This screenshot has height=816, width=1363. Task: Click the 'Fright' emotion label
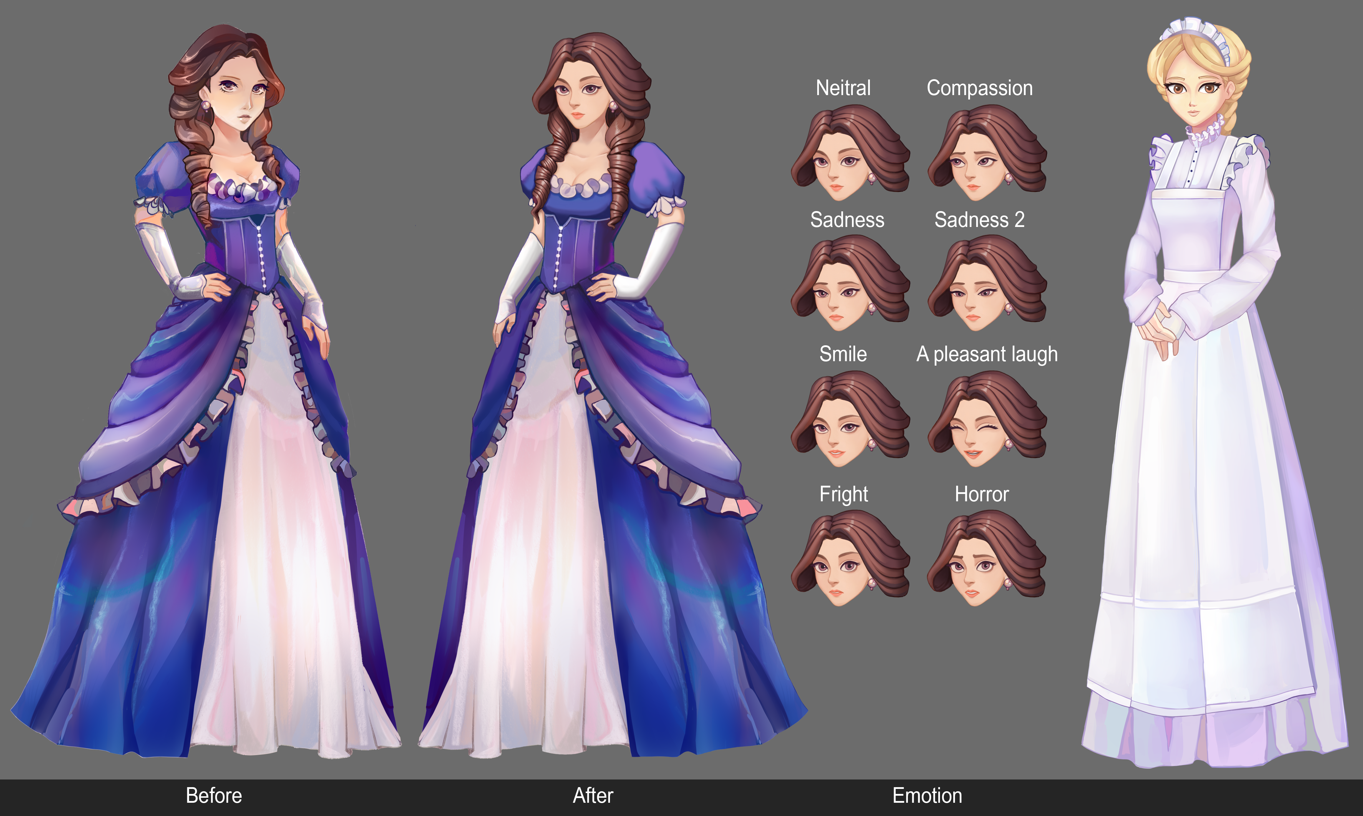coord(843,494)
